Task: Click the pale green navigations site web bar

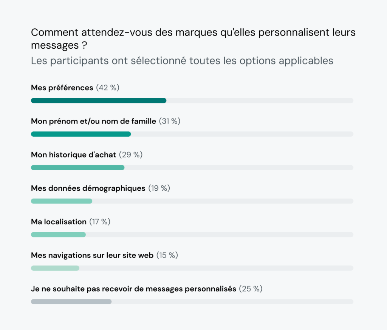Action: point(55,268)
